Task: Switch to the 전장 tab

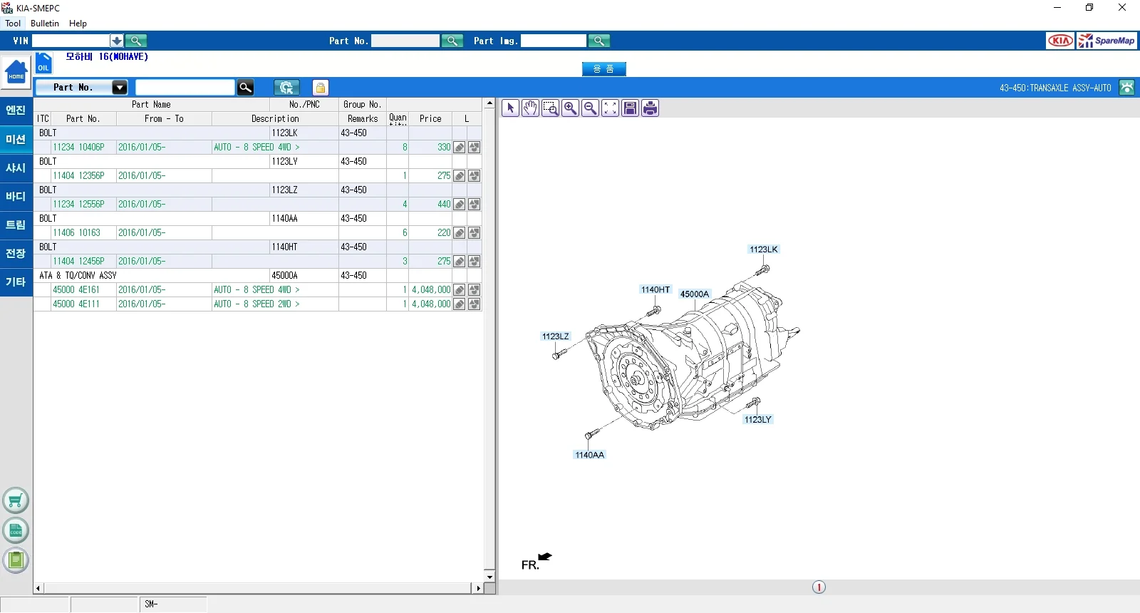Action: pos(16,253)
